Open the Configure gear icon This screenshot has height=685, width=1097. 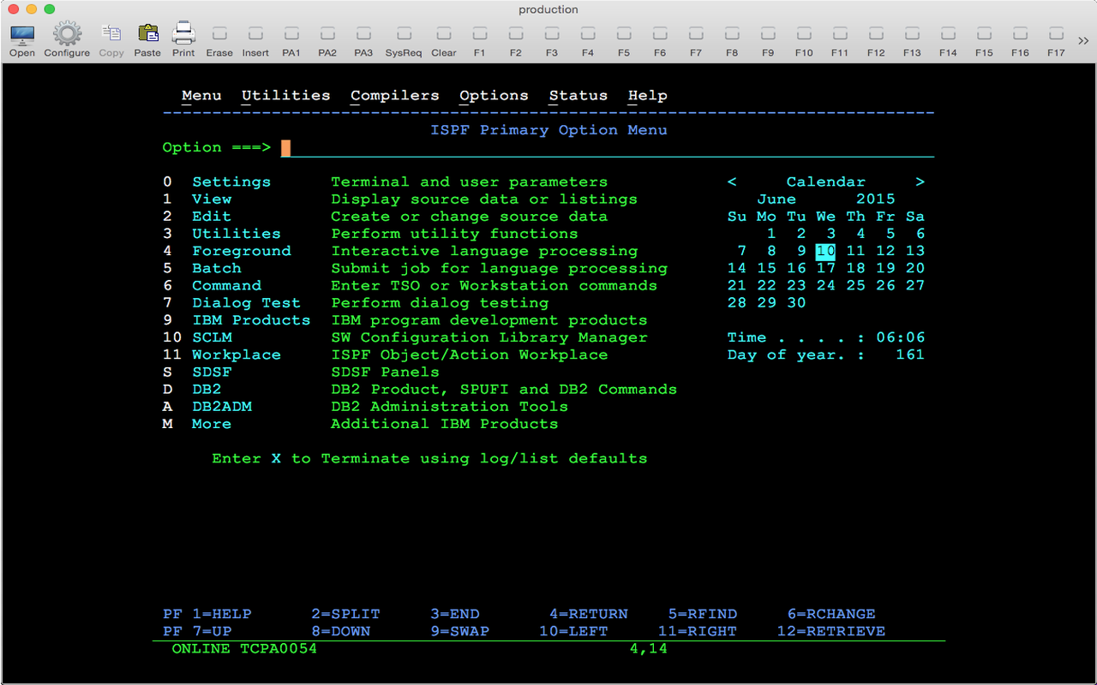67,39
